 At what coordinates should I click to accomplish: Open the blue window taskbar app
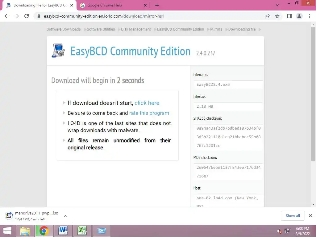pyautogui.click(x=101, y=231)
